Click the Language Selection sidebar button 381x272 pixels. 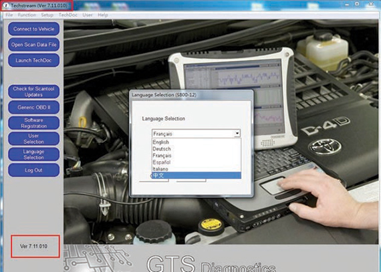pyautogui.click(x=34, y=154)
